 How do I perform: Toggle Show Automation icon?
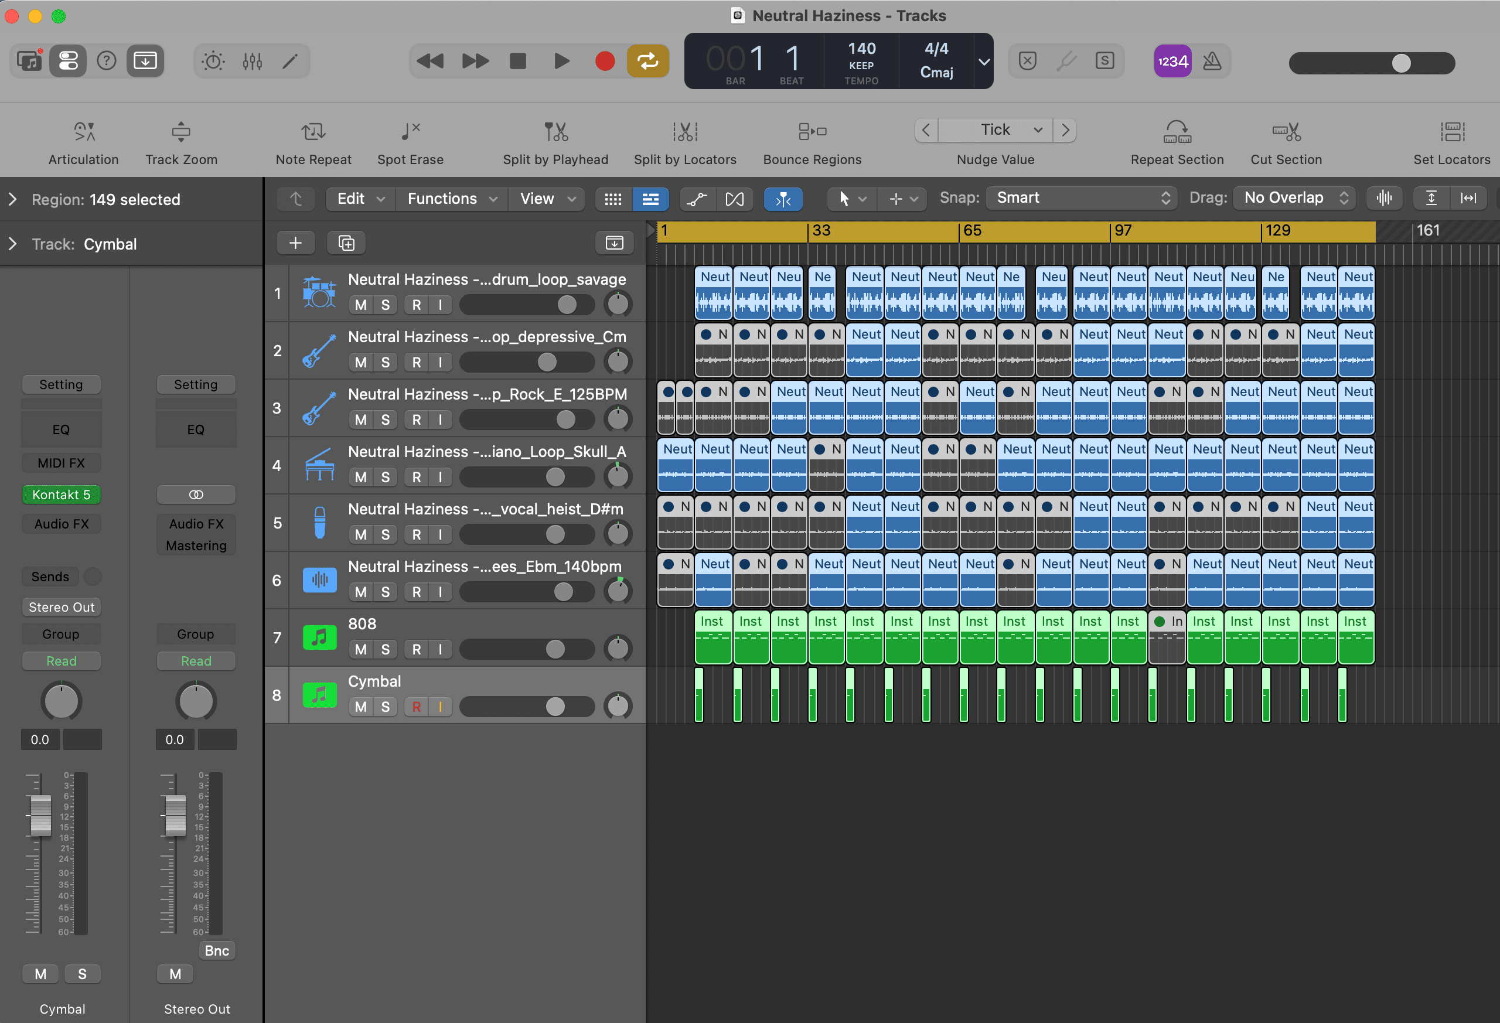697,199
